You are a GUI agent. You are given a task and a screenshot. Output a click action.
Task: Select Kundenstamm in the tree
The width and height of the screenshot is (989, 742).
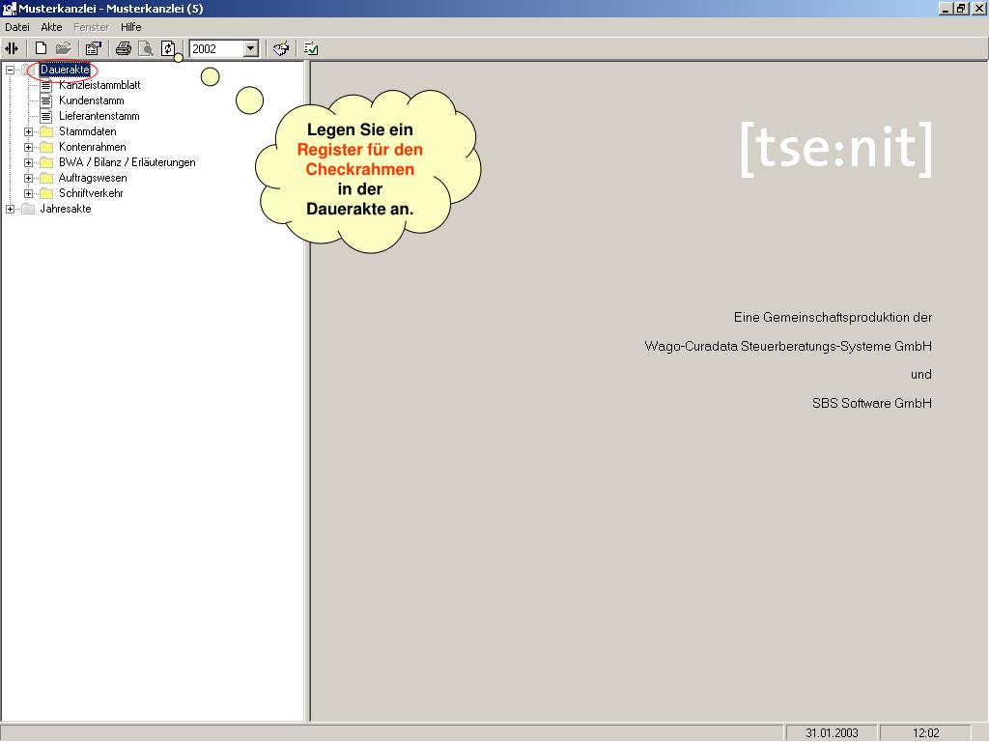point(91,100)
